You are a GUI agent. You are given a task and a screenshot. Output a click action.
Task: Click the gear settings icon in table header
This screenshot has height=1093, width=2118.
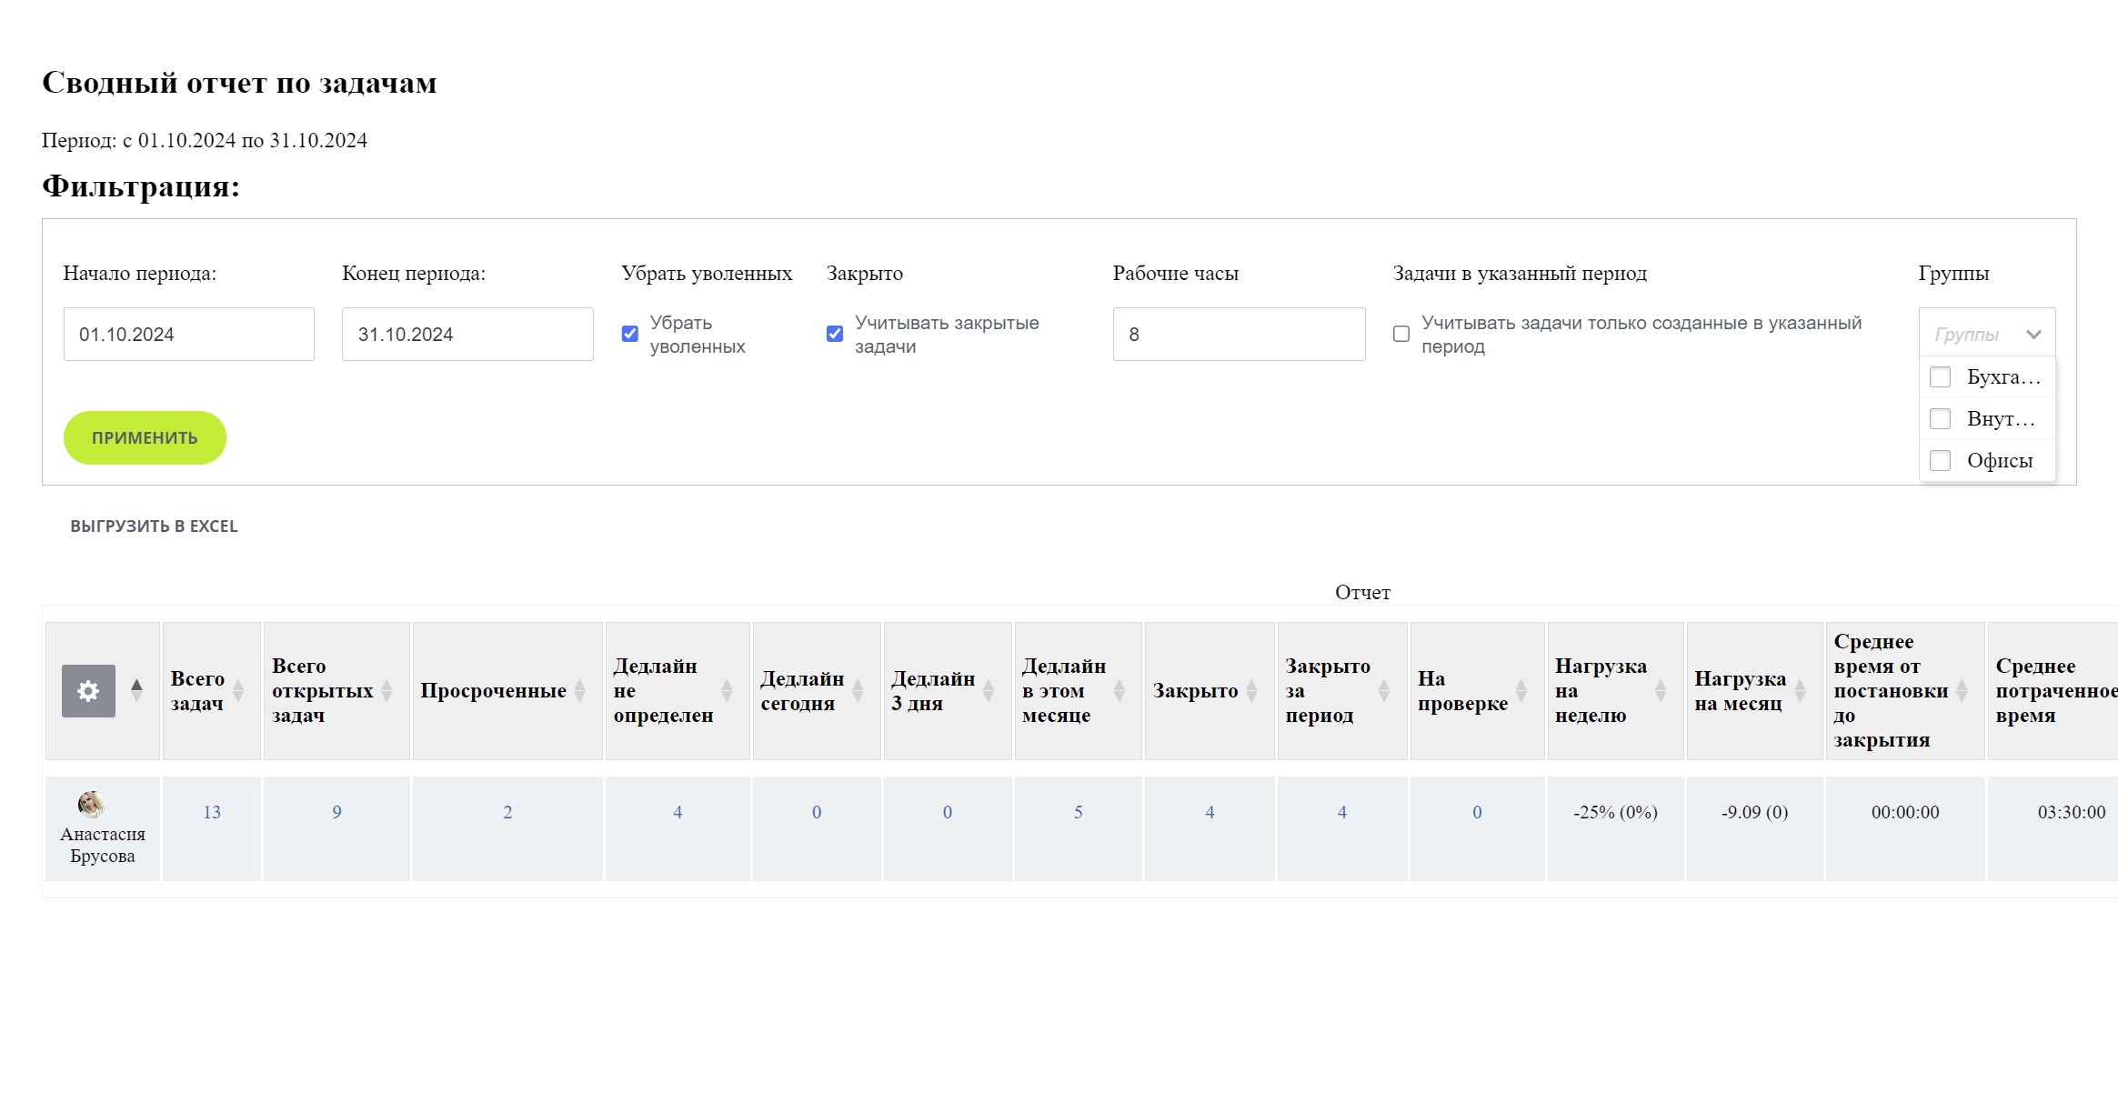[88, 691]
